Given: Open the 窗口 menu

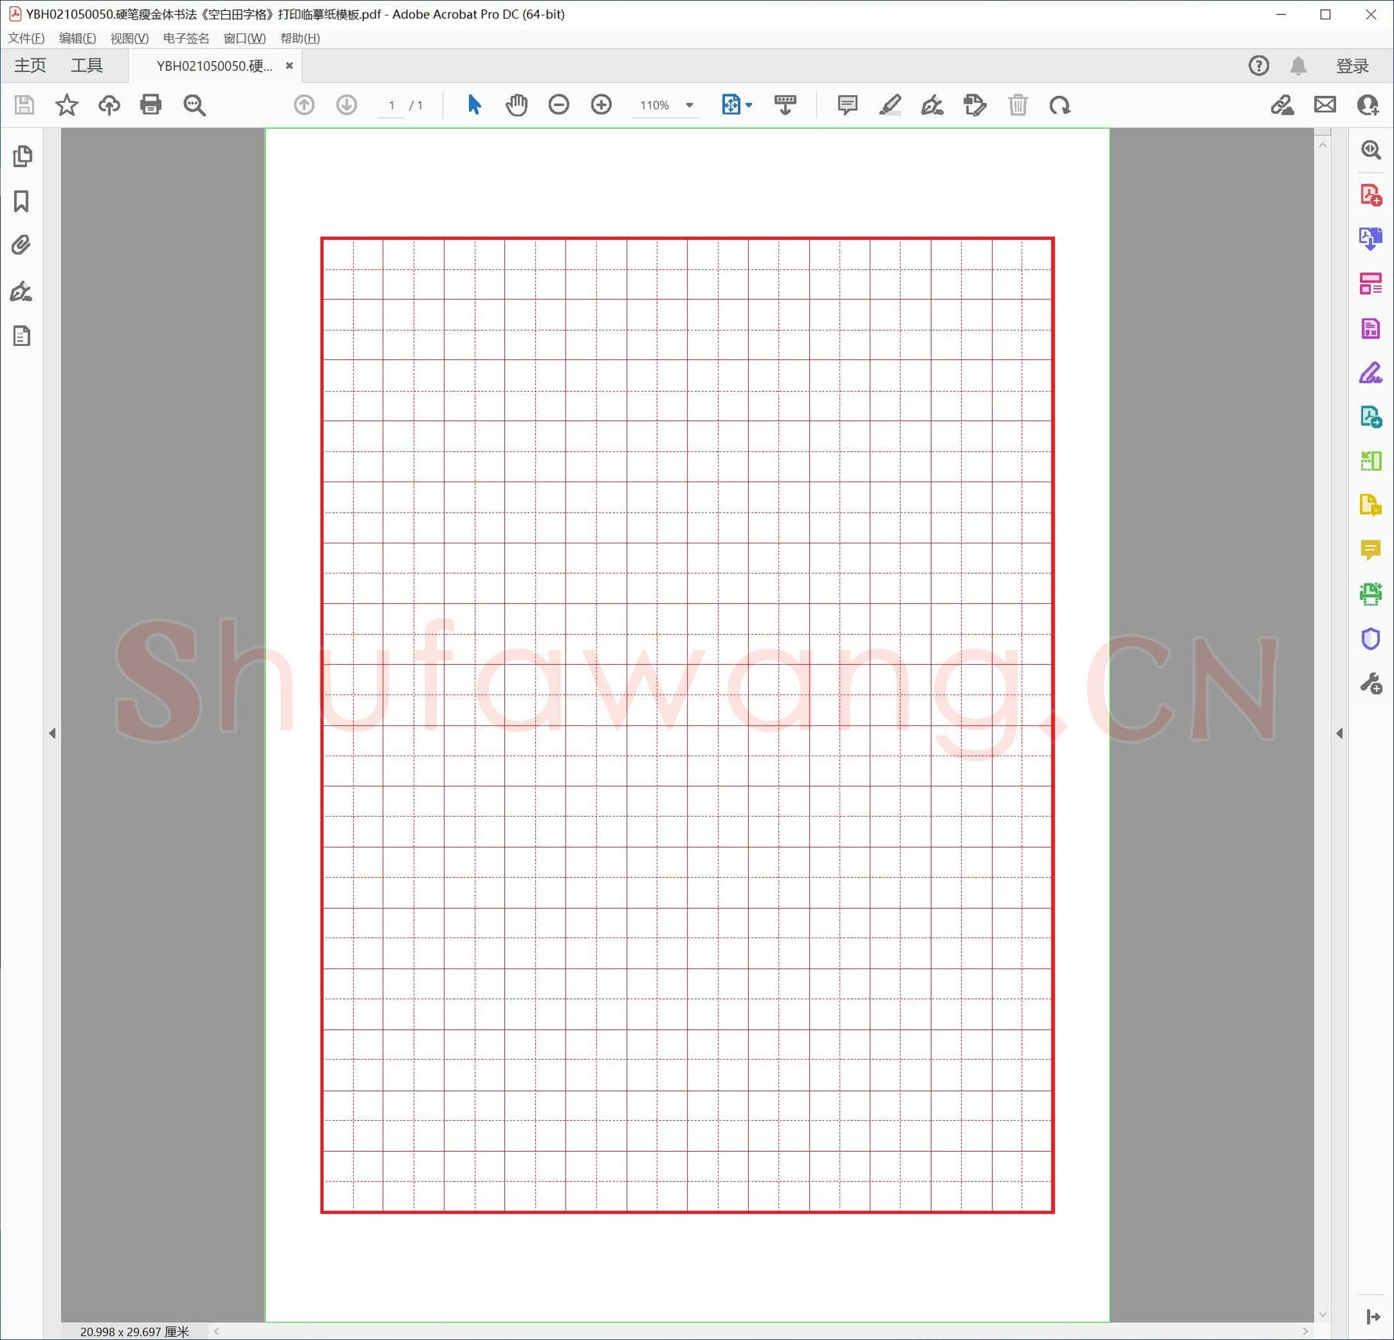Looking at the screenshot, I should (x=245, y=38).
